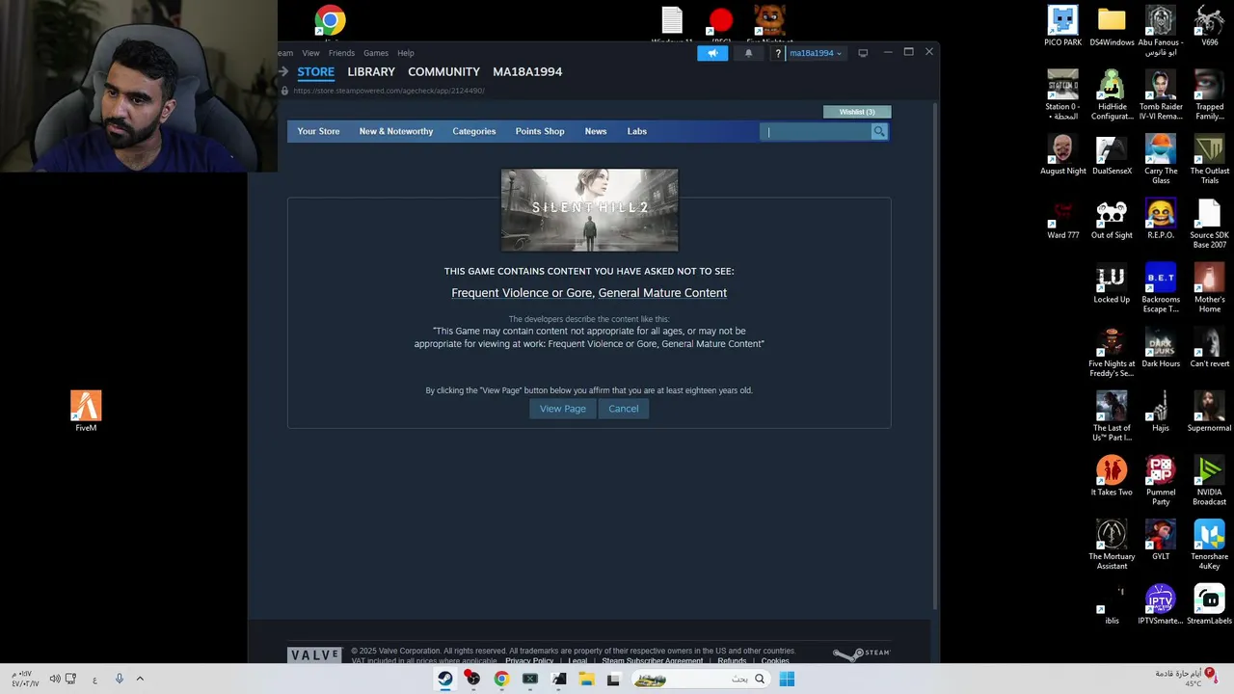The width and height of the screenshot is (1234, 694).
Task: Select the NVIDIA Broadcast desktop icon
Action: coord(1210,480)
